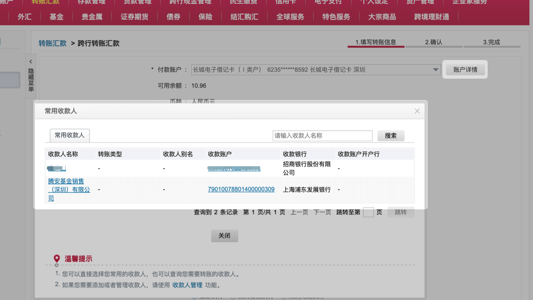Open the 结汇购汇 menu item
Viewport: 533px width, 300px height.
244,17
